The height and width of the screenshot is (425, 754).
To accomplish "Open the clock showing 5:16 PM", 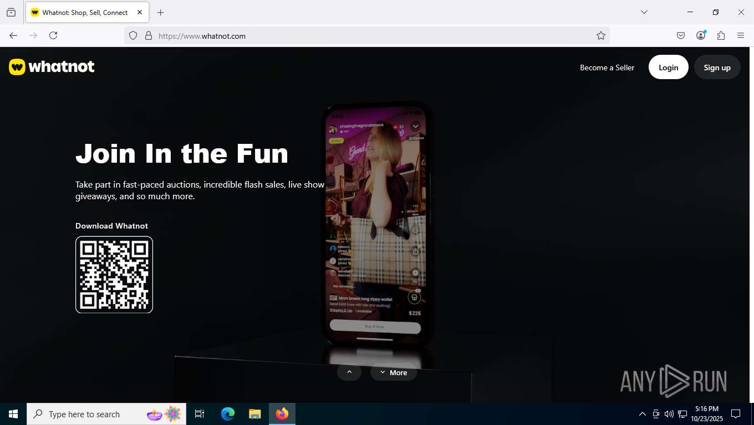I will pyautogui.click(x=707, y=414).
